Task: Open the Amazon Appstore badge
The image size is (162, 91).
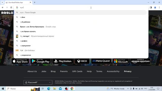Action: (140, 61)
